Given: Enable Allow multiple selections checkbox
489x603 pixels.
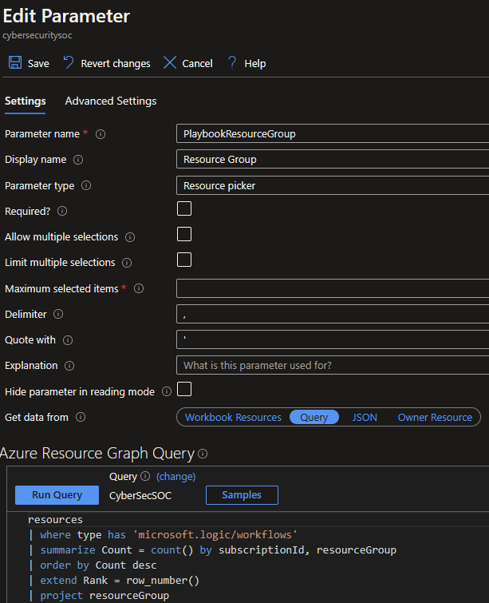Looking at the screenshot, I should (x=184, y=234).
